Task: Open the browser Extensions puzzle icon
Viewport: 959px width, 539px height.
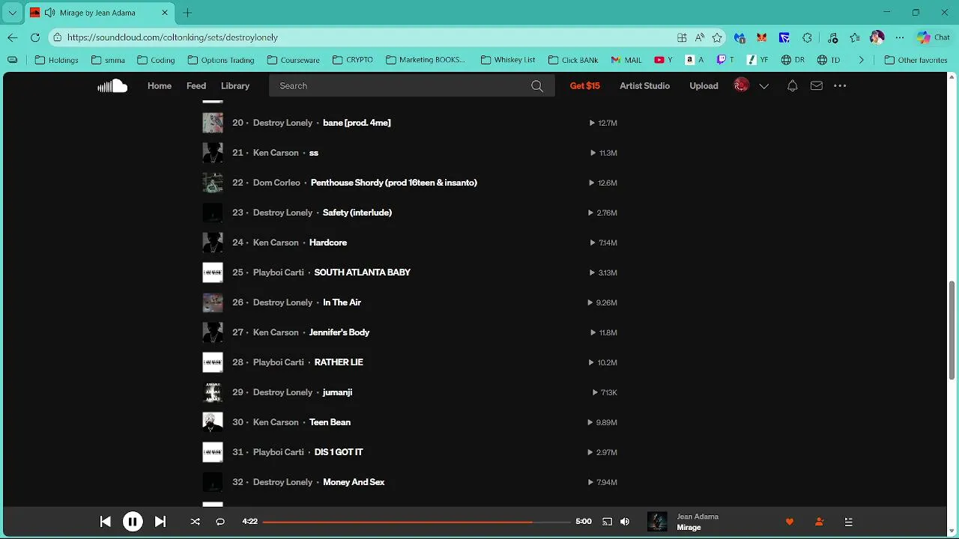Action: (x=807, y=37)
